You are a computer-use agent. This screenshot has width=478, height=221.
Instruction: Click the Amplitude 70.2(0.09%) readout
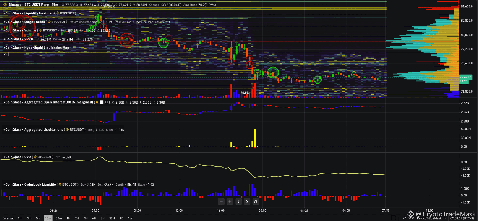click(199, 5)
